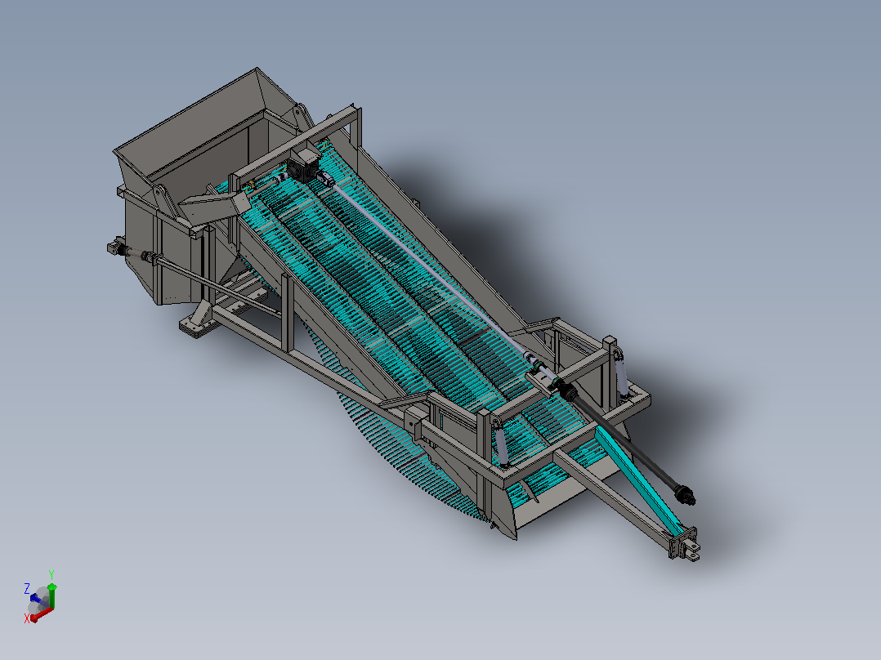Click the blue Z axis of the orientation triad

click(38, 600)
